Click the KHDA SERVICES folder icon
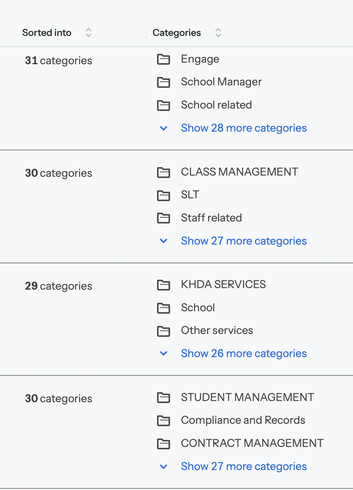This screenshot has width=353, height=490. click(163, 285)
